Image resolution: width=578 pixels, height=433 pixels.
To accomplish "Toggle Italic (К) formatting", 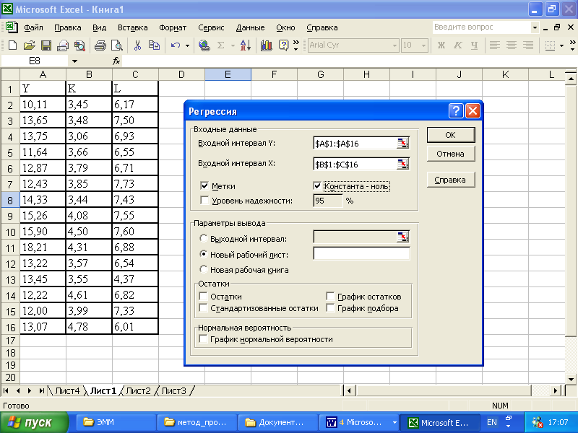I will (458, 45).
